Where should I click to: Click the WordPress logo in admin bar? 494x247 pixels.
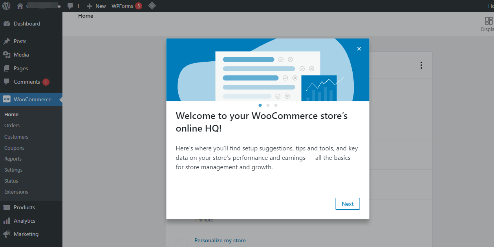pos(6,6)
